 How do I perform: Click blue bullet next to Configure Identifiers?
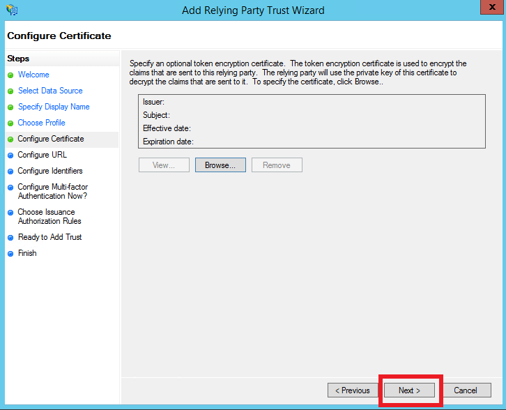[x=10, y=172]
